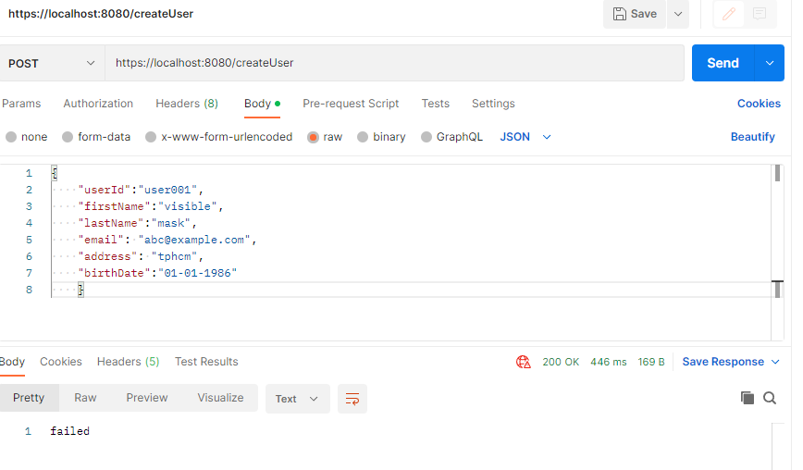This screenshot has width=803, height=470.
Task: Copy response using the copy icon
Action: [x=747, y=398]
